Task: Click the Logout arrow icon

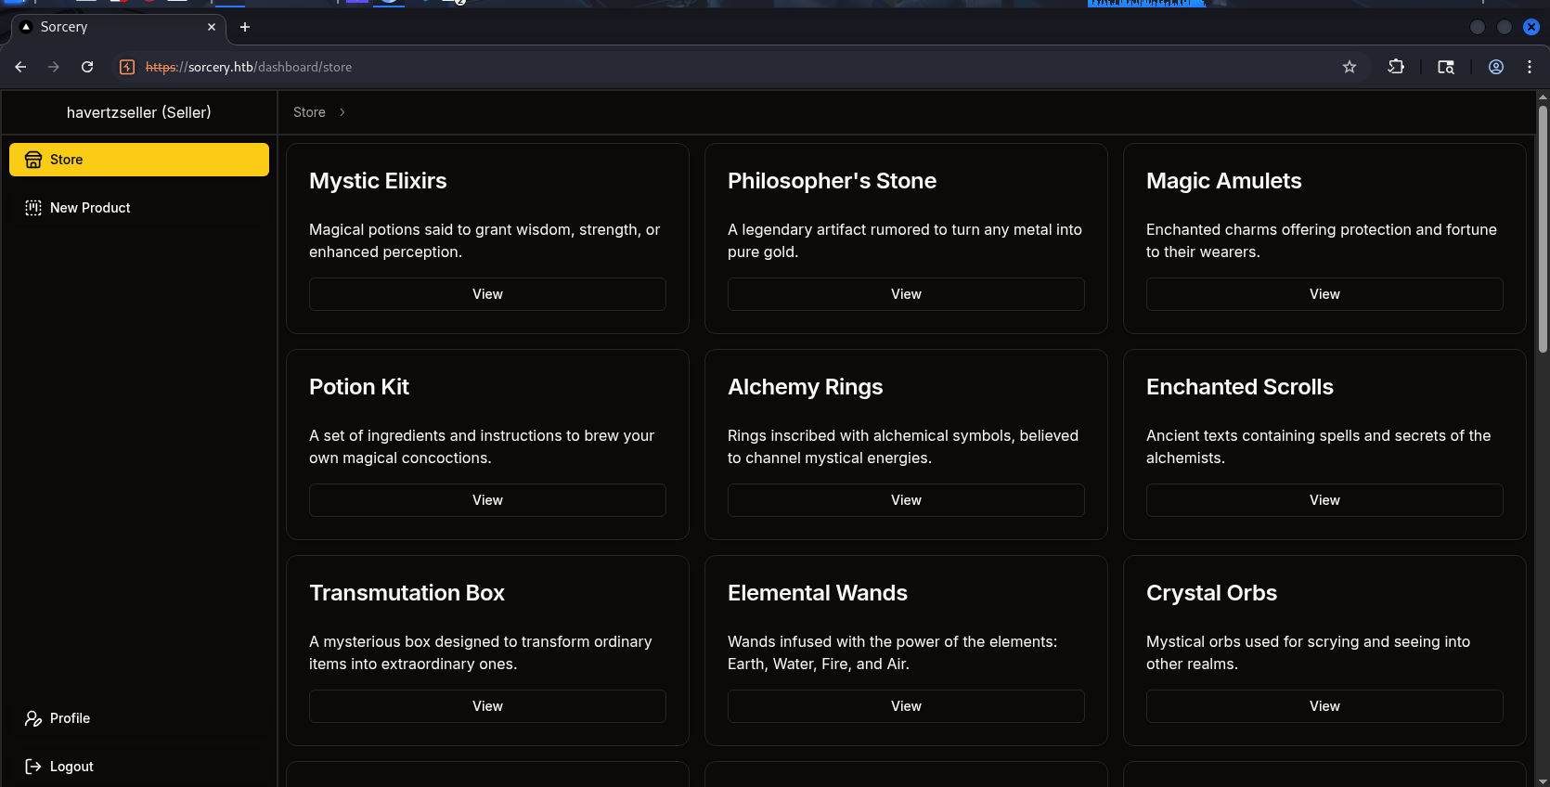Action: click(x=33, y=767)
